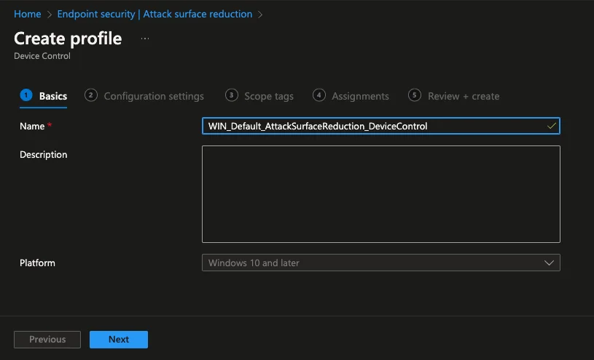Click the step 2 circle icon

point(91,95)
